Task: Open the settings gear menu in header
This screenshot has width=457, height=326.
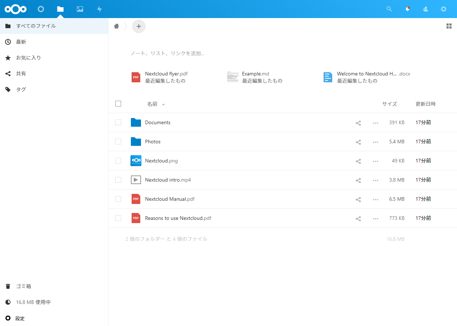Action: click(444, 9)
